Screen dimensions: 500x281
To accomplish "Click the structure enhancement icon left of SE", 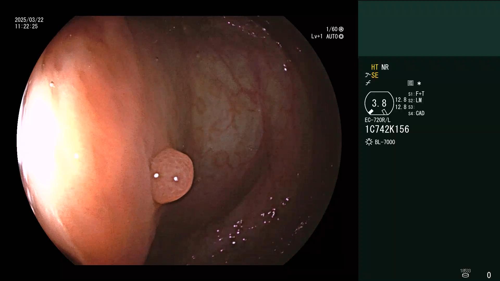I will click(367, 75).
